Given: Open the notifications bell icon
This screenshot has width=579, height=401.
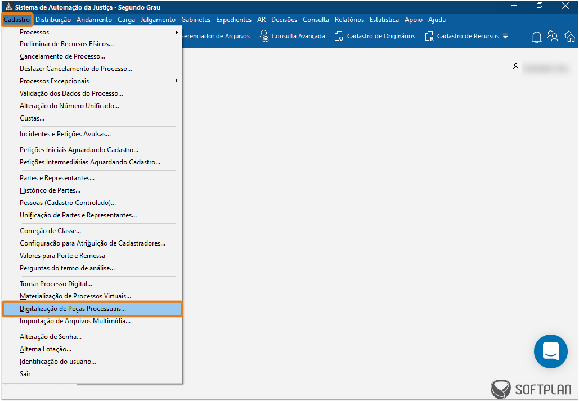Looking at the screenshot, I should [537, 37].
